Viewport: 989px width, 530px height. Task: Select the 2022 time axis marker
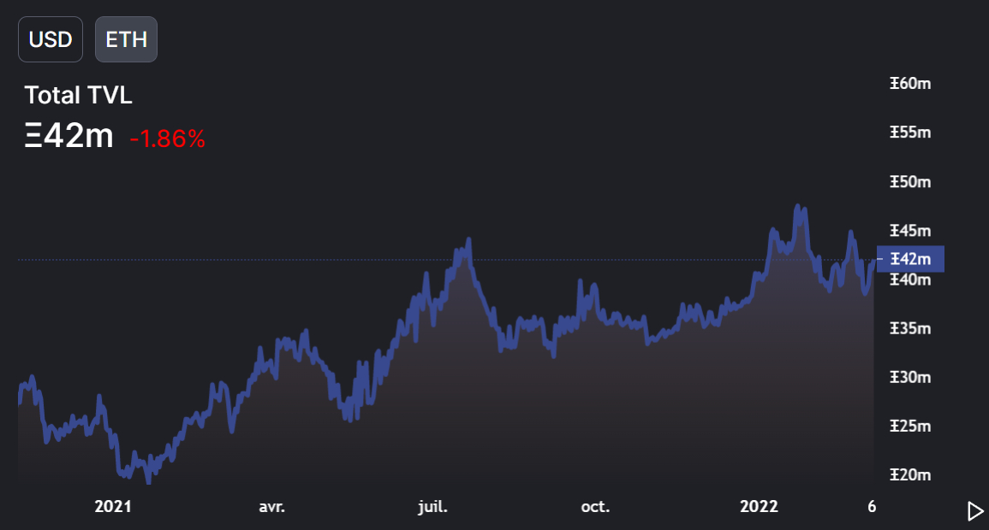click(759, 507)
